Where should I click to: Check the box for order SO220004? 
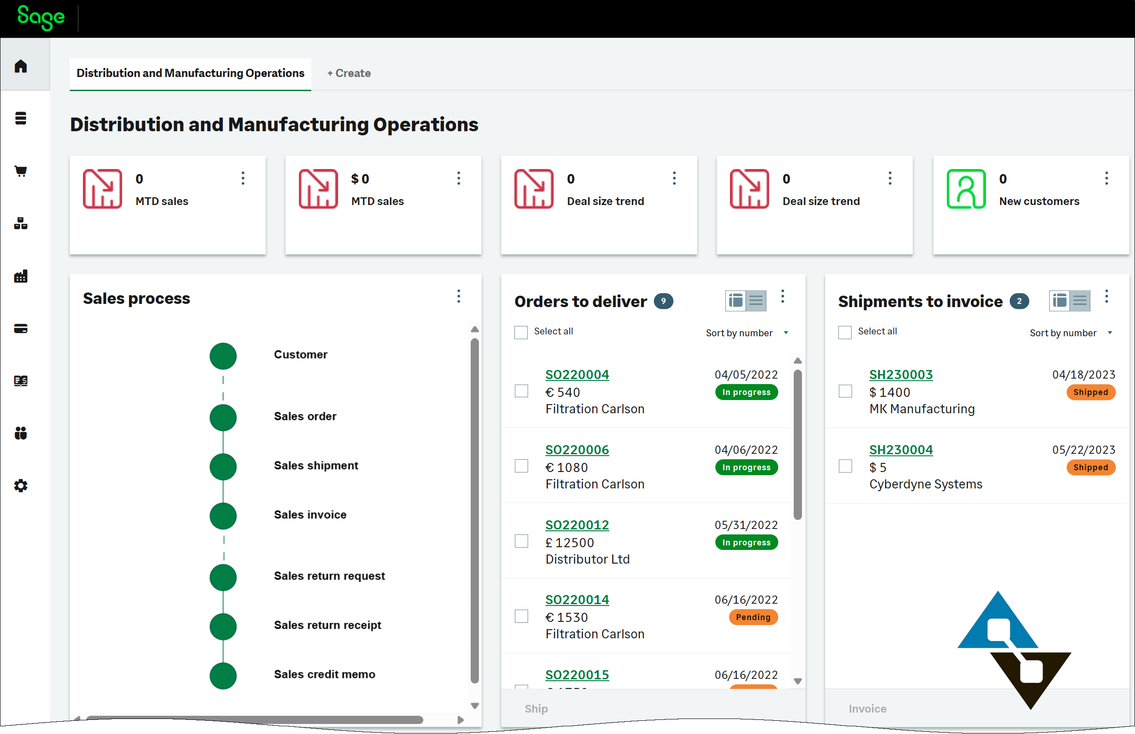[522, 391]
